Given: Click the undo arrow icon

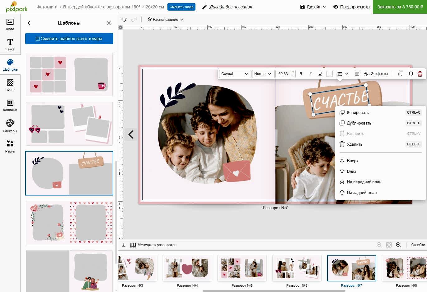Looking at the screenshot, I should 124,20.
